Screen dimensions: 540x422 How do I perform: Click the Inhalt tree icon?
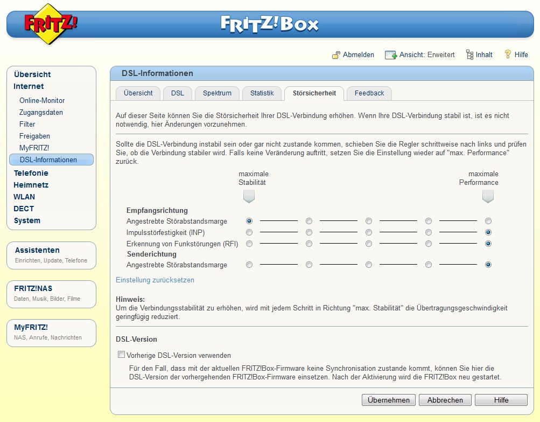tap(469, 54)
